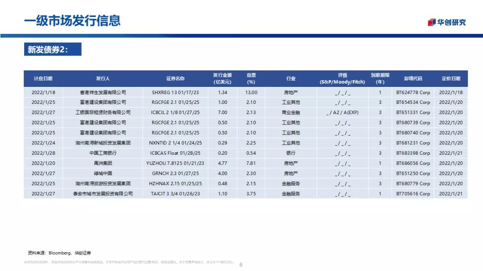Screen dimensions: 483x271
Task: Click Bloomberg code BT651250 Corp
Action: coord(413,173)
